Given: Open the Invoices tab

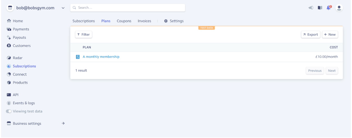Looking at the screenshot, I should (144, 21).
